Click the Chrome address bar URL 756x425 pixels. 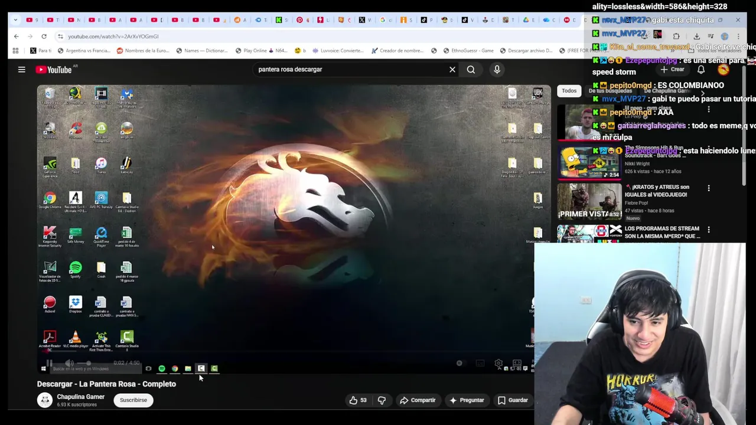113,37
